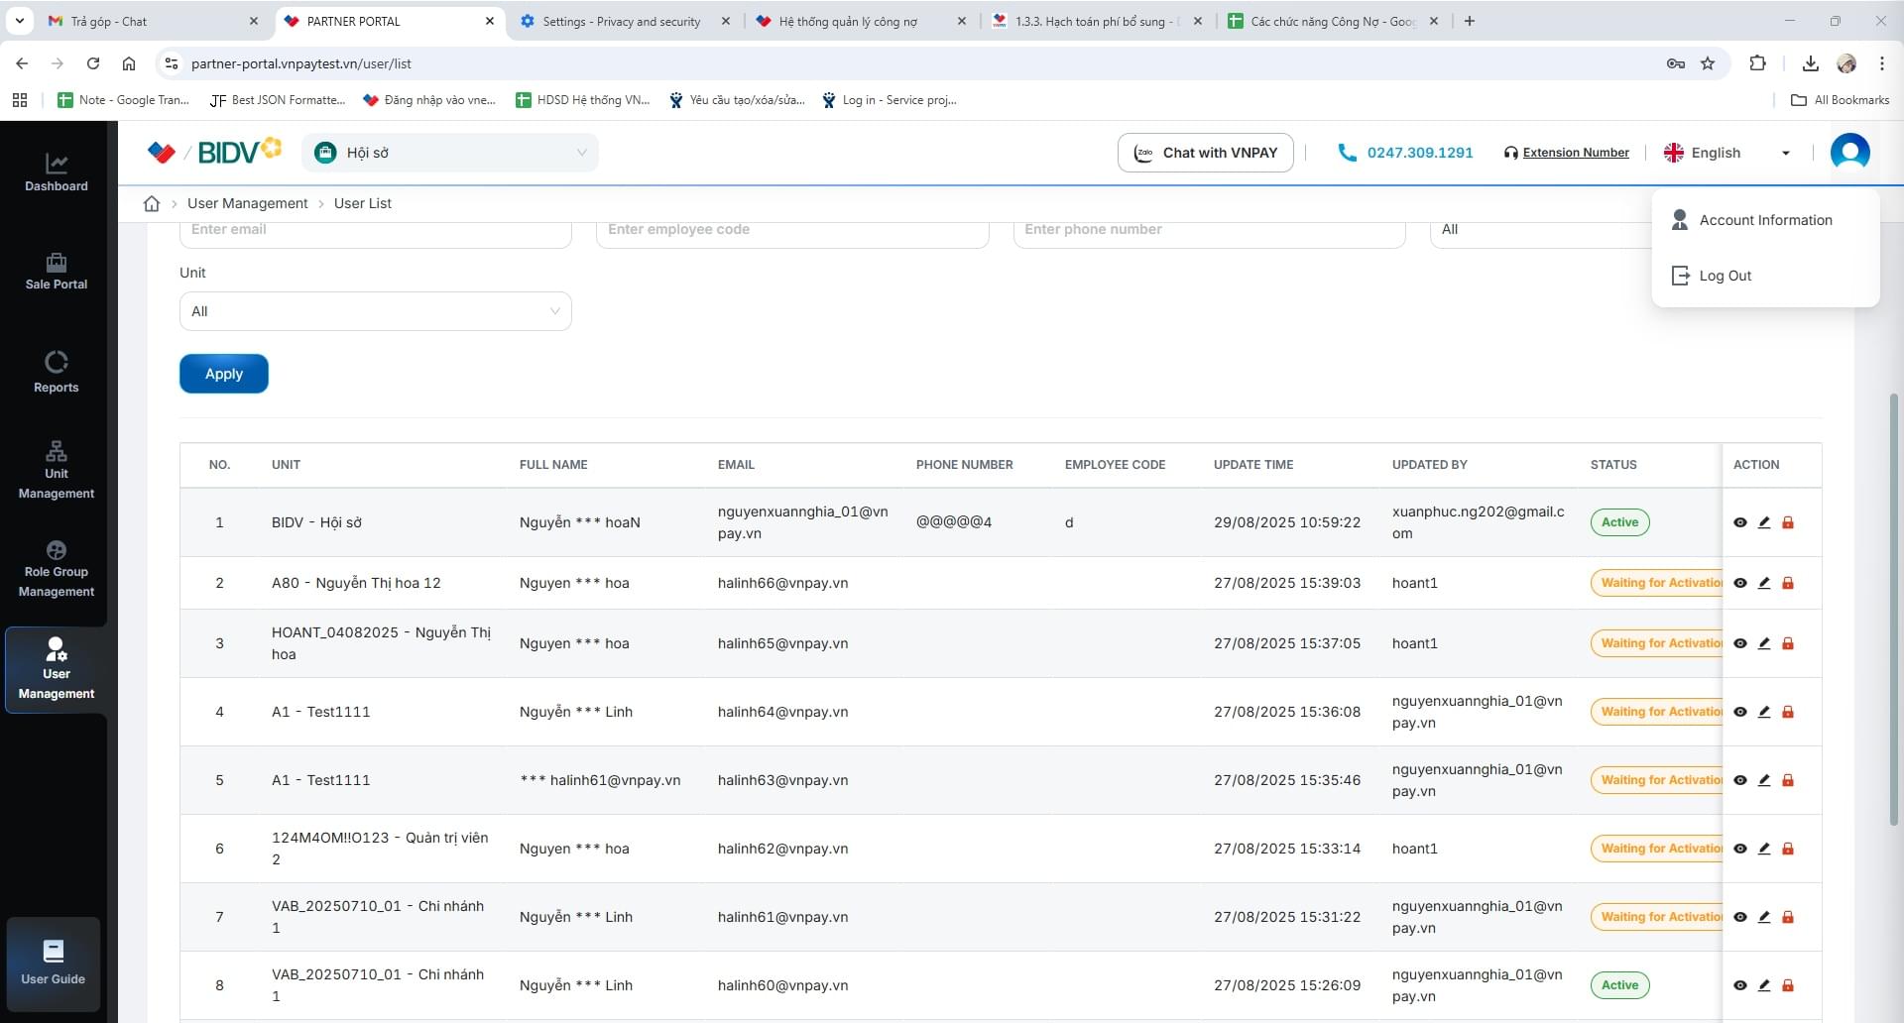
Task: Toggle the lock icon for row 8
Action: click(1788, 985)
